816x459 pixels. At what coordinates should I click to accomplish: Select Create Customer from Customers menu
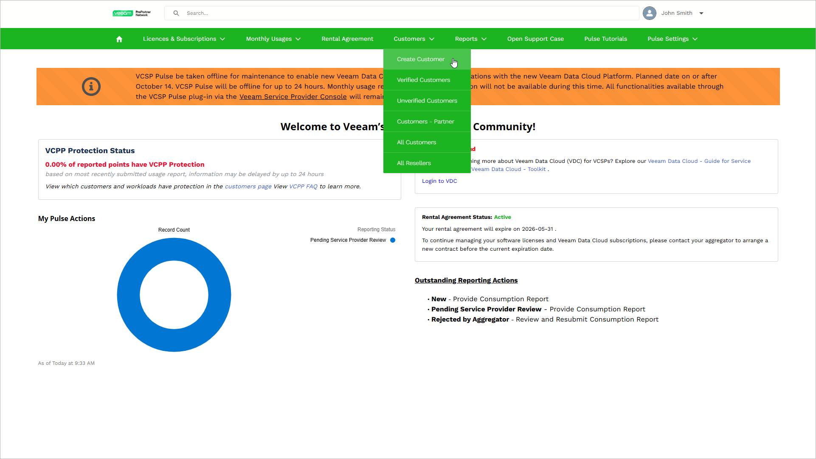pos(420,59)
